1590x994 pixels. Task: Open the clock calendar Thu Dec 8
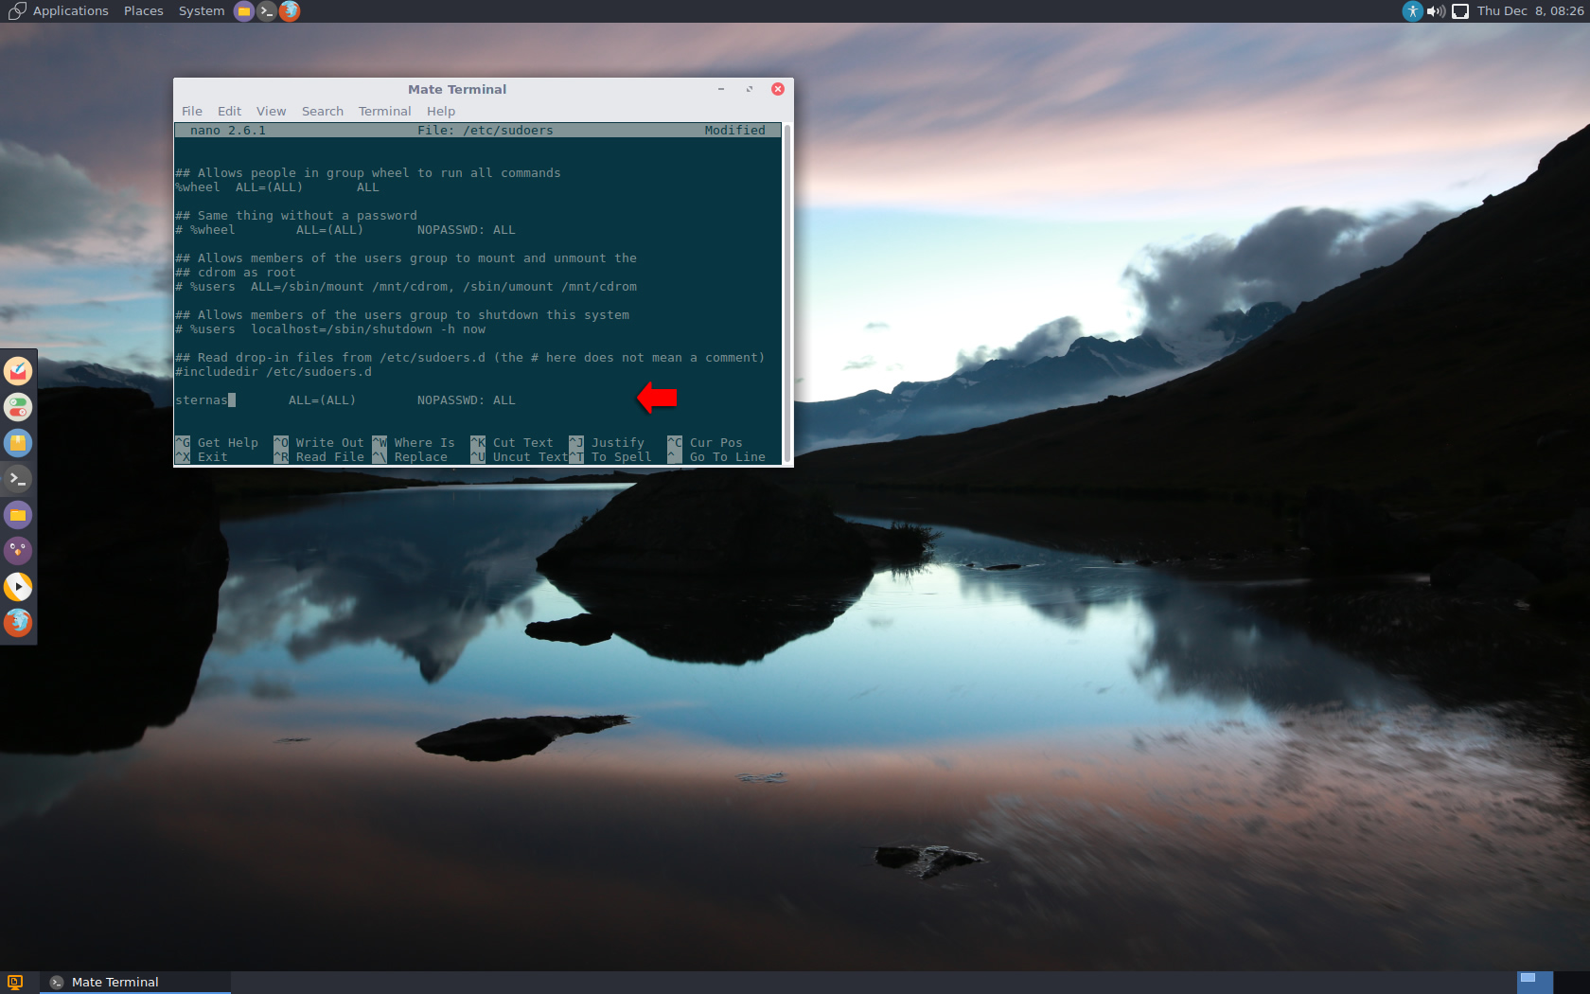point(1530,11)
